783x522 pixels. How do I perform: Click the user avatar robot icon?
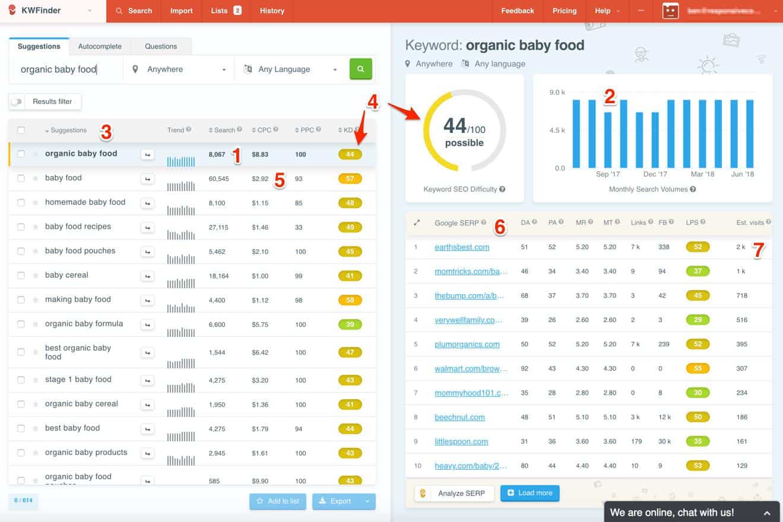pos(670,11)
